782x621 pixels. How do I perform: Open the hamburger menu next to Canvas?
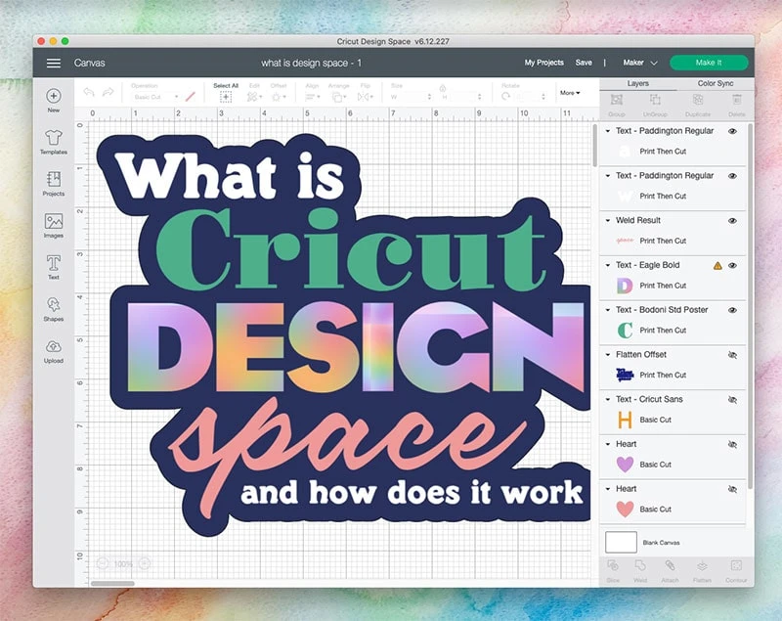point(54,63)
